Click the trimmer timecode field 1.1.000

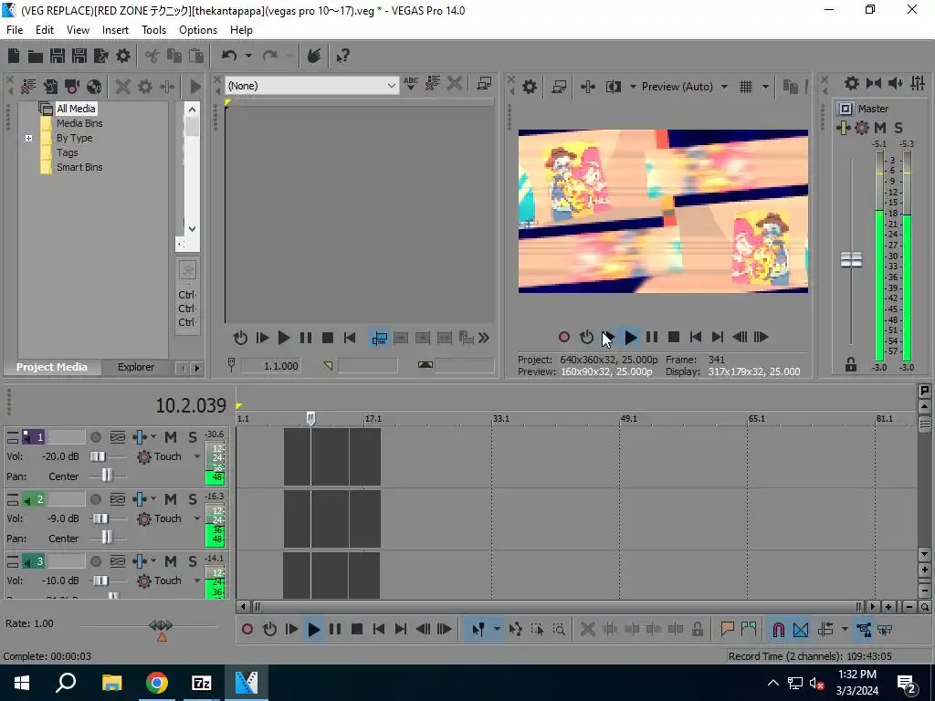point(270,365)
